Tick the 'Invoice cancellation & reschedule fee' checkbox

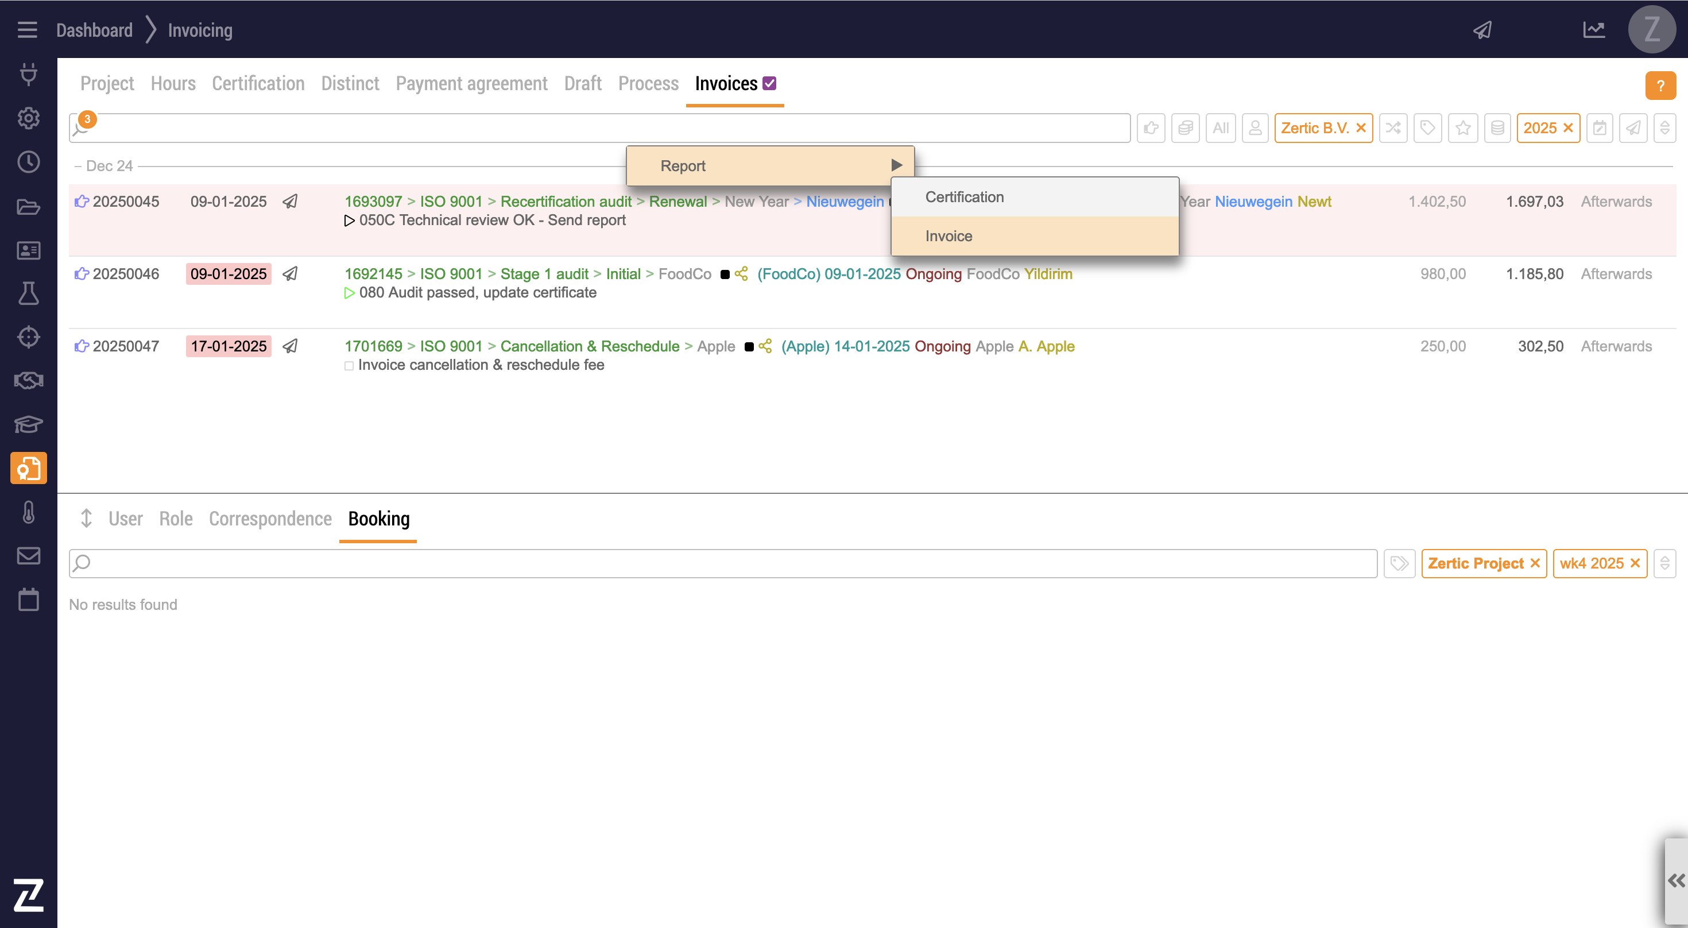pos(349,366)
